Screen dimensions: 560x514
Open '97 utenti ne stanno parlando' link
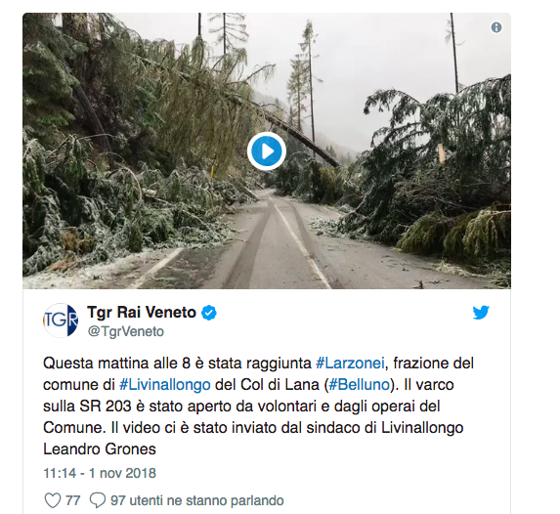(x=197, y=500)
